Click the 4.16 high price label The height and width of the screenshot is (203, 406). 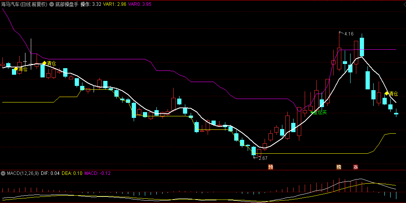pos(349,34)
